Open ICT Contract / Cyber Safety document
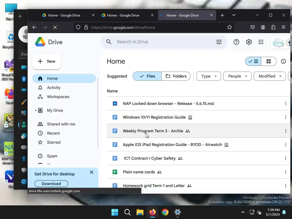The height and width of the screenshot is (219, 292). tap(150, 158)
